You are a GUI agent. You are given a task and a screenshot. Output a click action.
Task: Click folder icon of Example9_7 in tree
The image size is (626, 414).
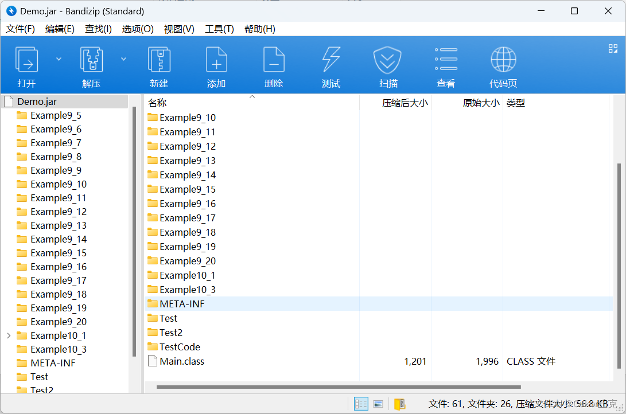pyautogui.click(x=22, y=143)
